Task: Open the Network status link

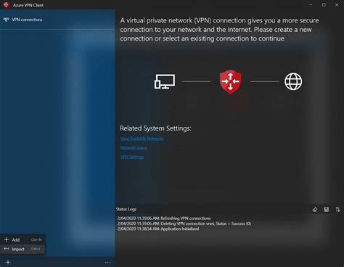Action: (134, 148)
